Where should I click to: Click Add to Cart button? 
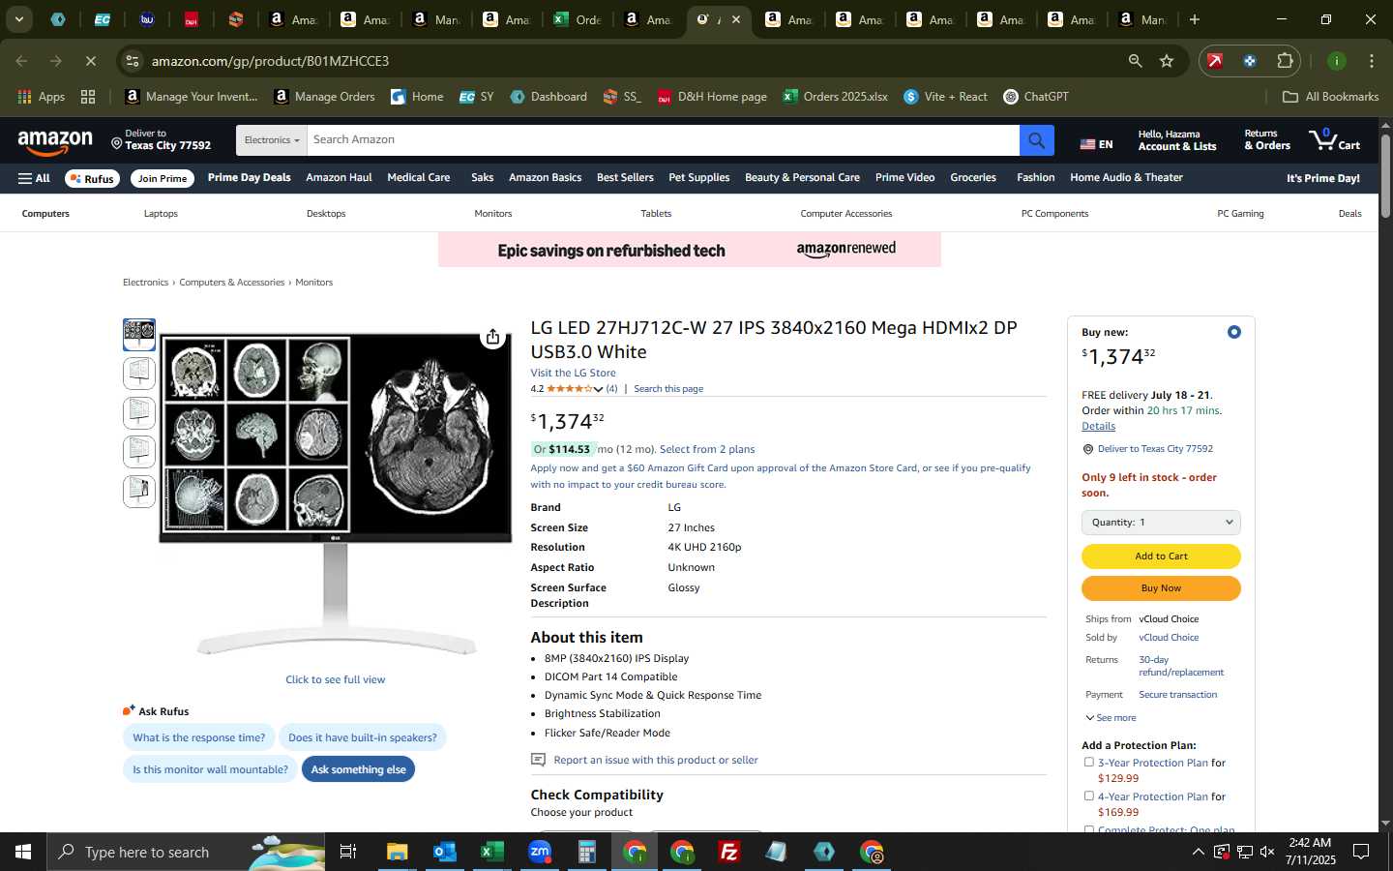coord(1161,556)
